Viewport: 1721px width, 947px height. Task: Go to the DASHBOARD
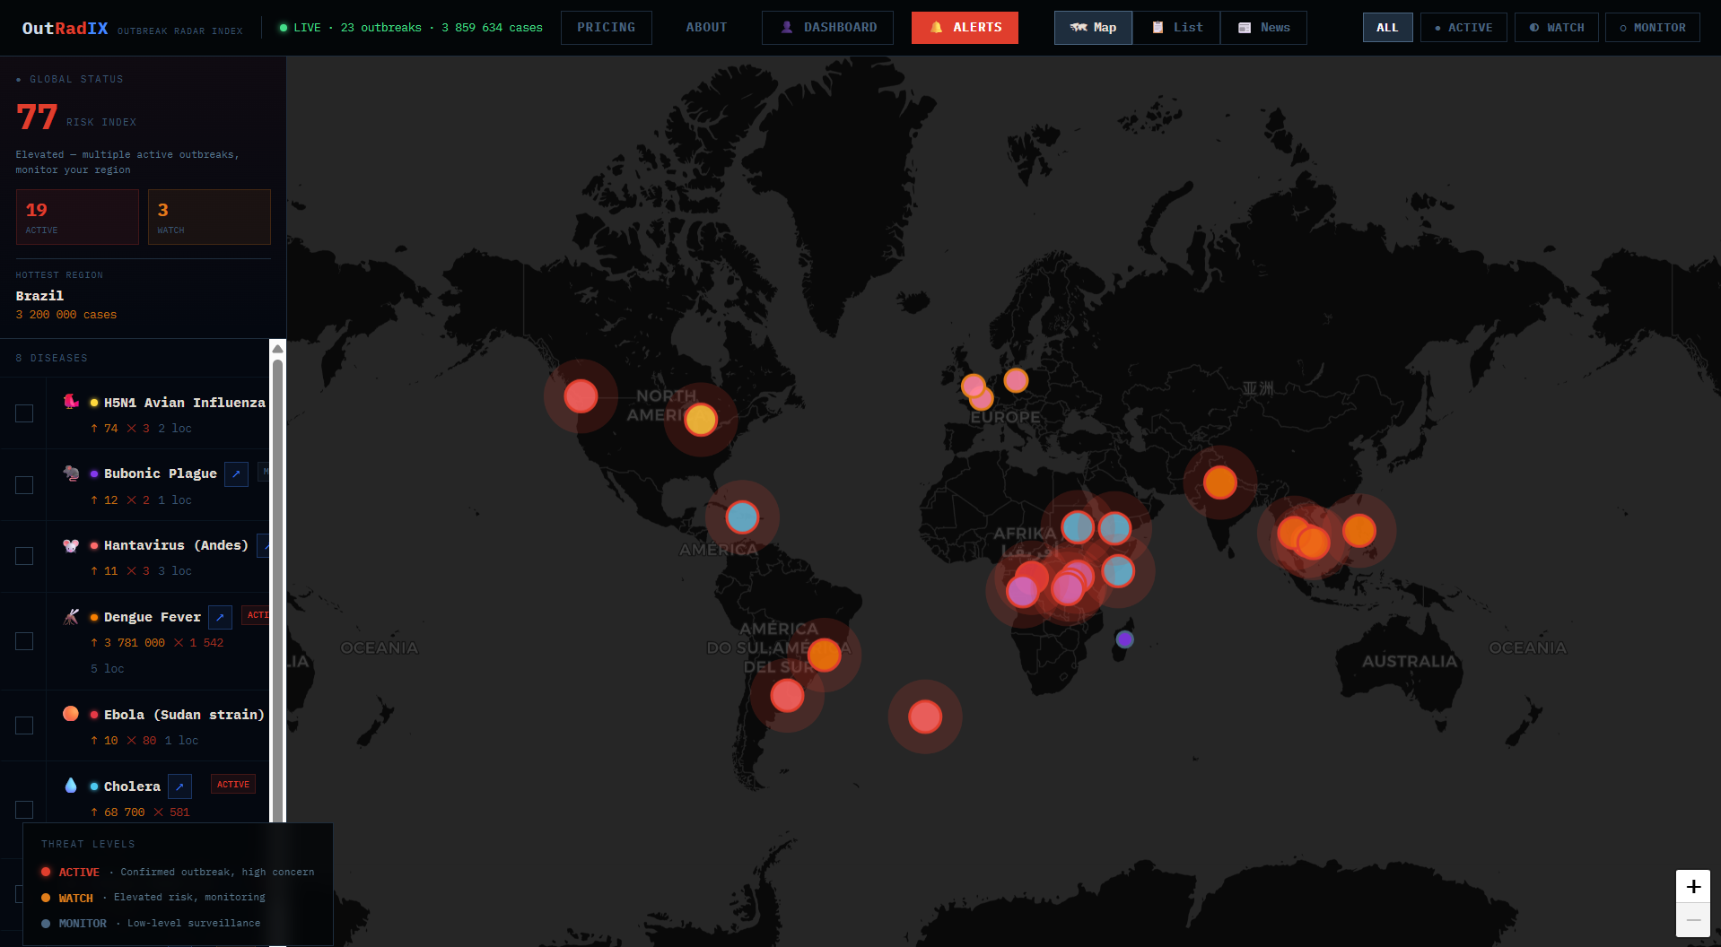827,28
